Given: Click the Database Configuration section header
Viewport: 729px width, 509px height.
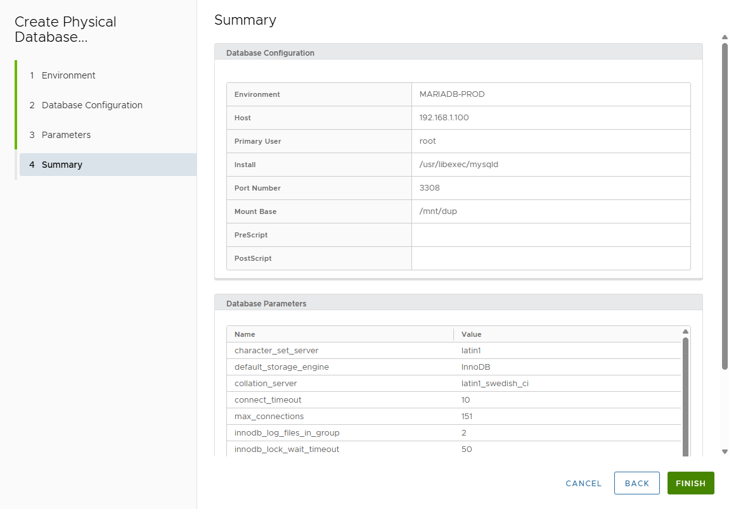Looking at the screenshot, I should 270,53.
